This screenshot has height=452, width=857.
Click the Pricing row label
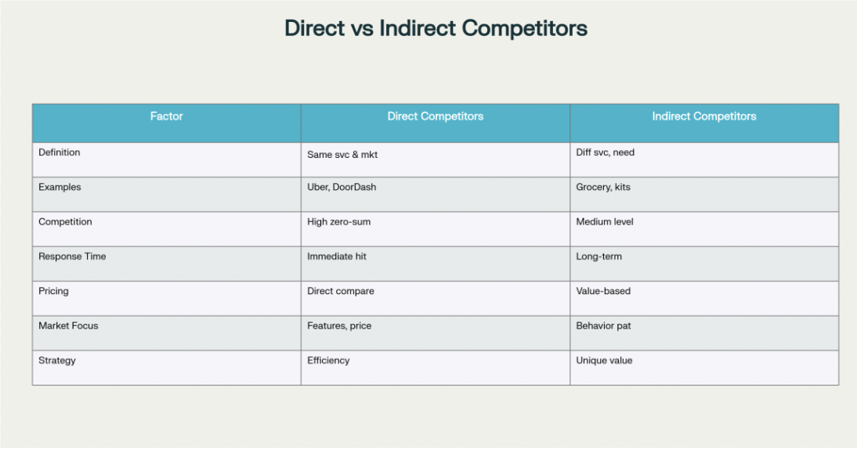53,291
